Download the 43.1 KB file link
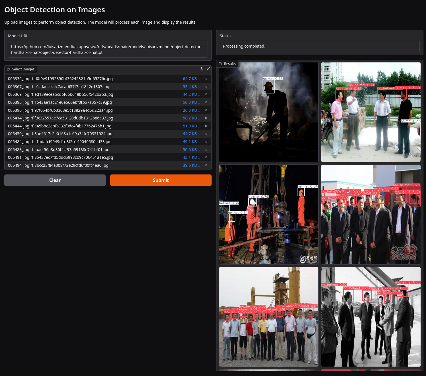 click(191, 157)
